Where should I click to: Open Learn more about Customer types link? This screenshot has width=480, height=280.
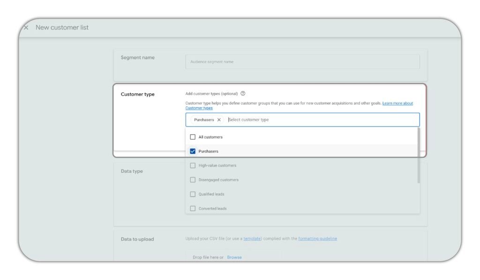click(397, 103)
